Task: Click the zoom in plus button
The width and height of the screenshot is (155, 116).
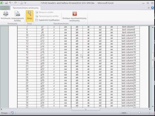Action: (x=150, y=113)
